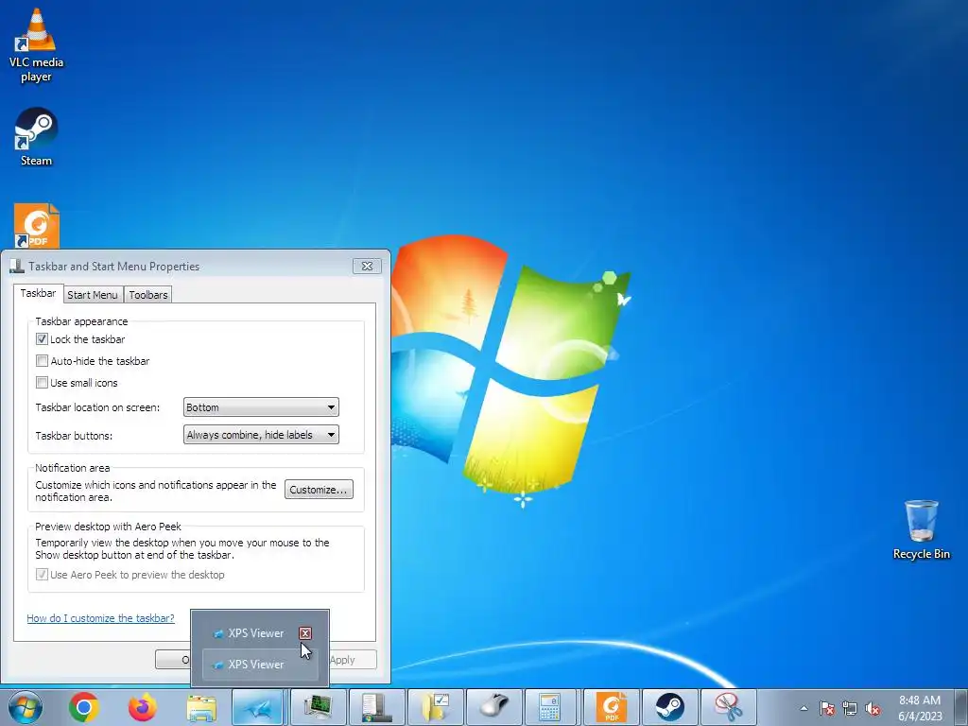Open the Taskbar location on screen dropdown

point(261,407)
